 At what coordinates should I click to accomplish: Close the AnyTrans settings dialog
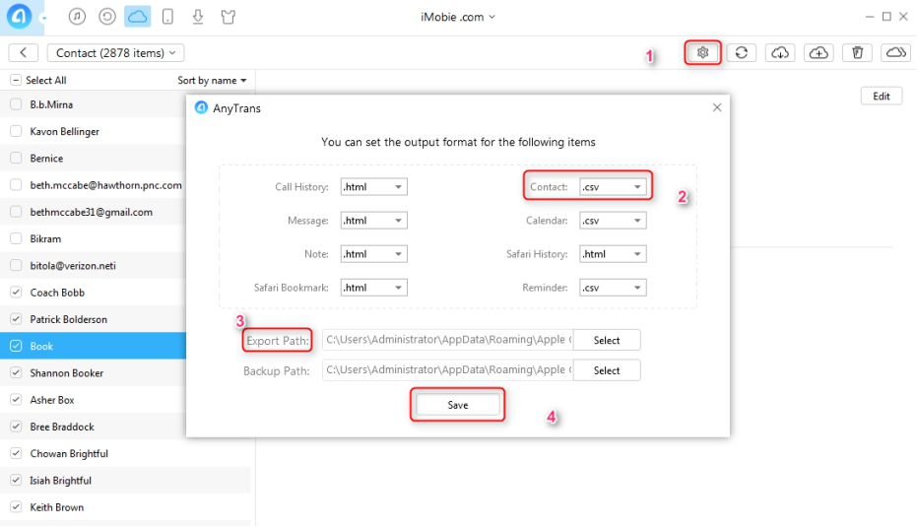(x=717, y=107)
